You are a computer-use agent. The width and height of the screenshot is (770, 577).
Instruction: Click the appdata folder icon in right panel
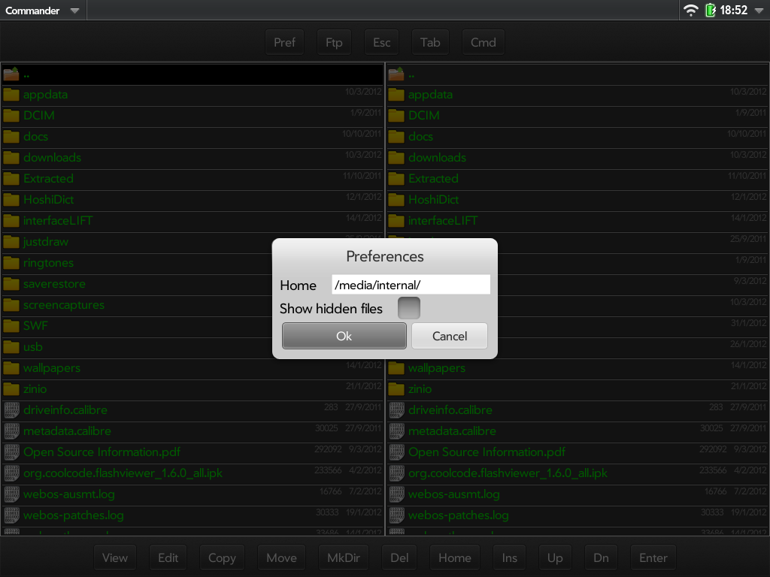(x=396, y=95)
